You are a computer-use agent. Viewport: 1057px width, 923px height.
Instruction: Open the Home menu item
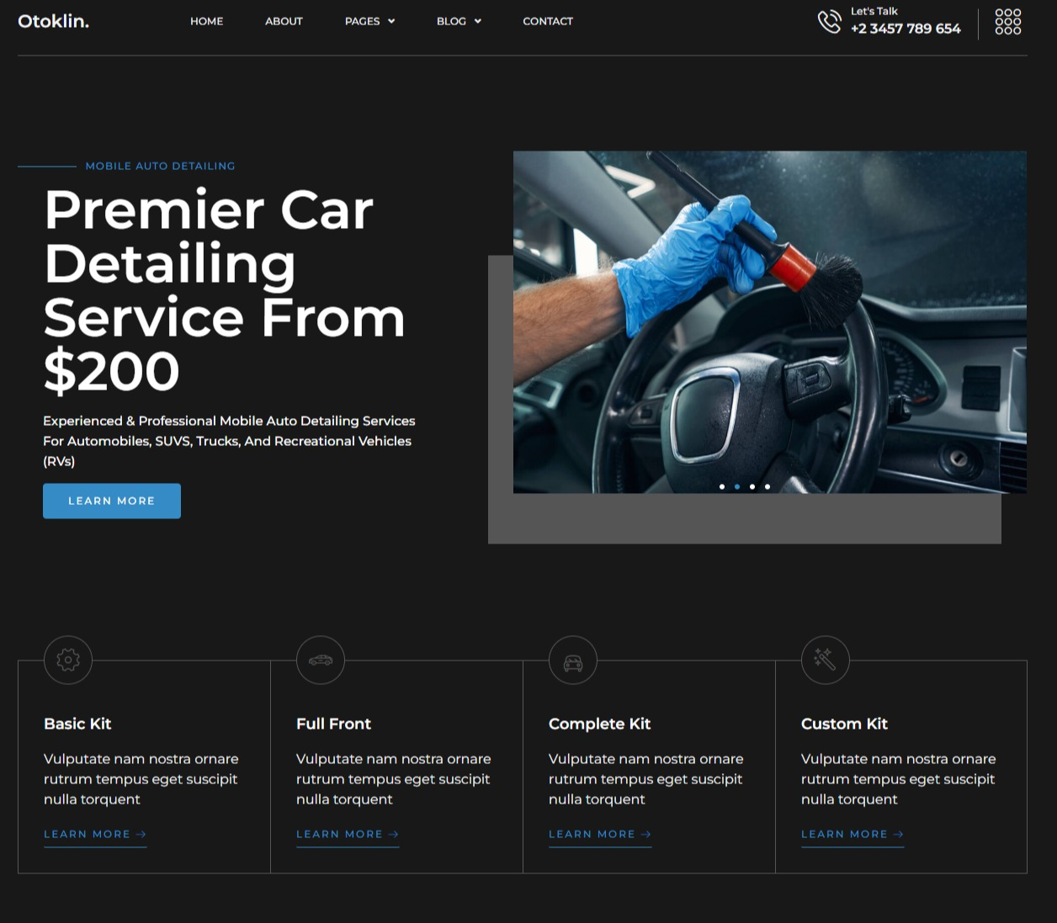click(x=206, y=21)
